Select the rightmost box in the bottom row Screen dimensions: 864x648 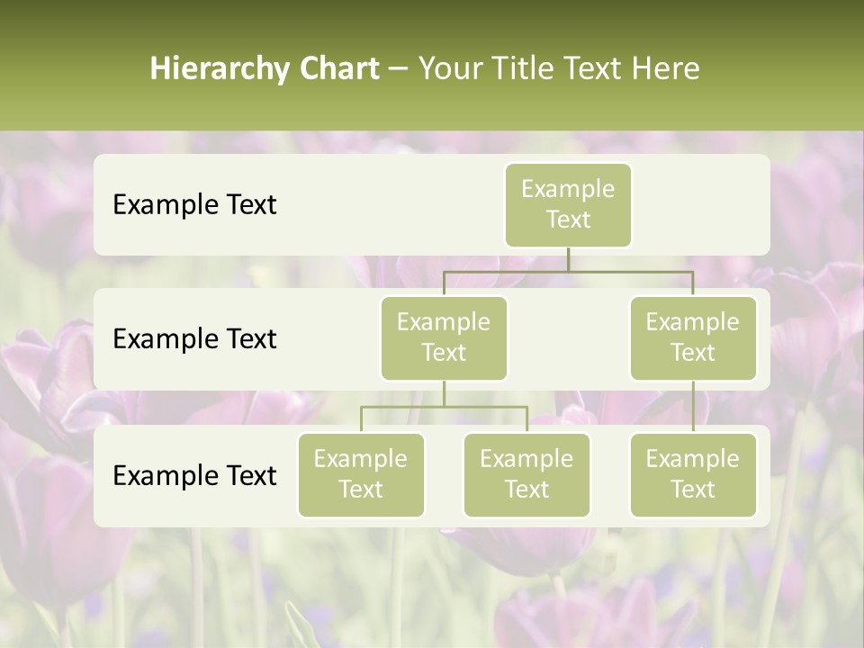(693, 474)
